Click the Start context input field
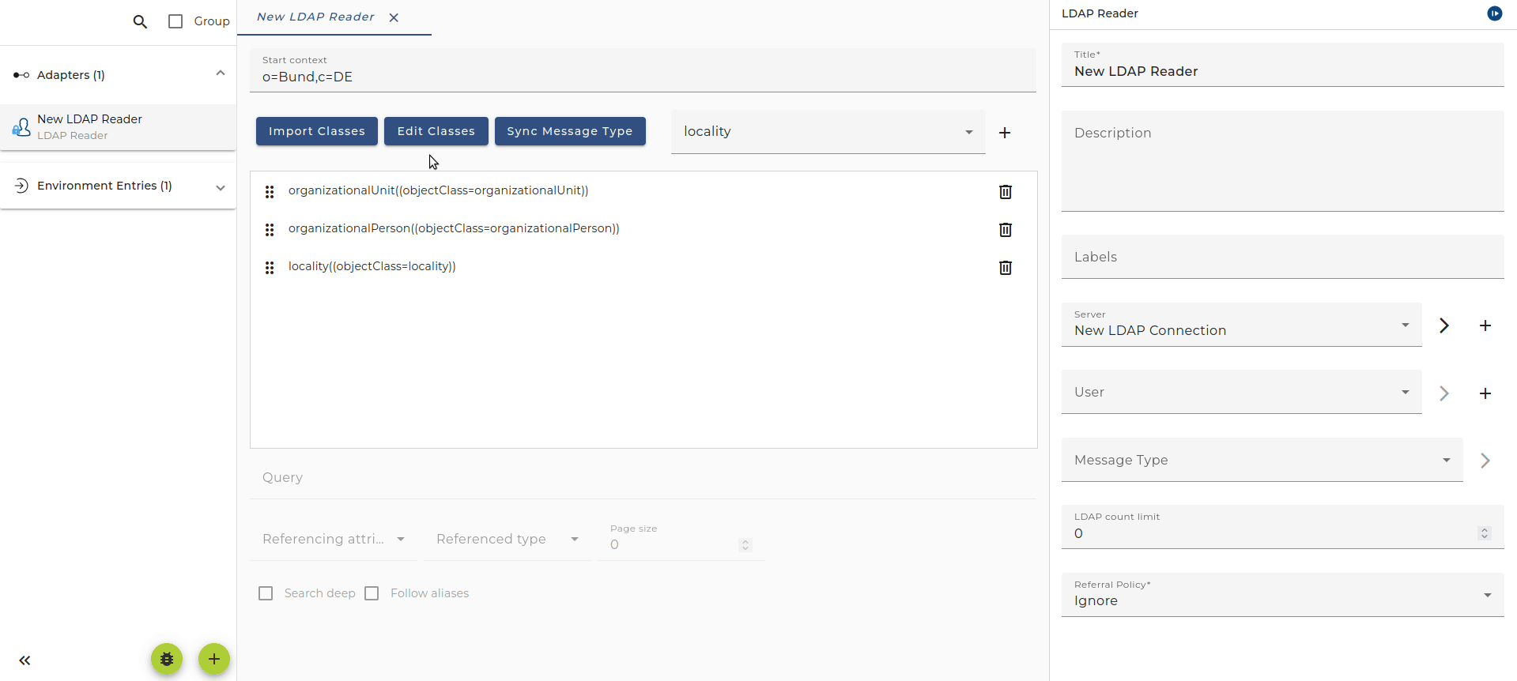Viewport: 1517px width, 681px height. tap(643, 70)
